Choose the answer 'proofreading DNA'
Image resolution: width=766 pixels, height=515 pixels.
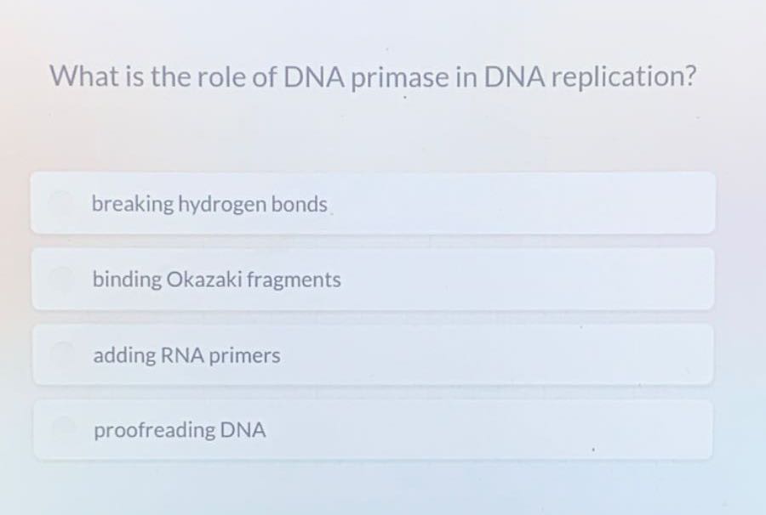(x=374, y=429)
